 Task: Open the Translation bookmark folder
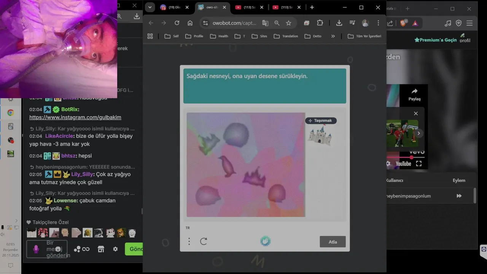[286, 36]
